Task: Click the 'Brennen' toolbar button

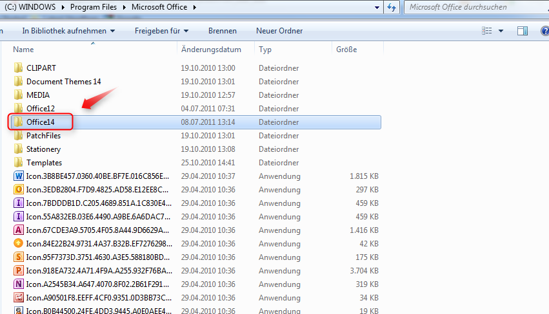Action: 223,31
